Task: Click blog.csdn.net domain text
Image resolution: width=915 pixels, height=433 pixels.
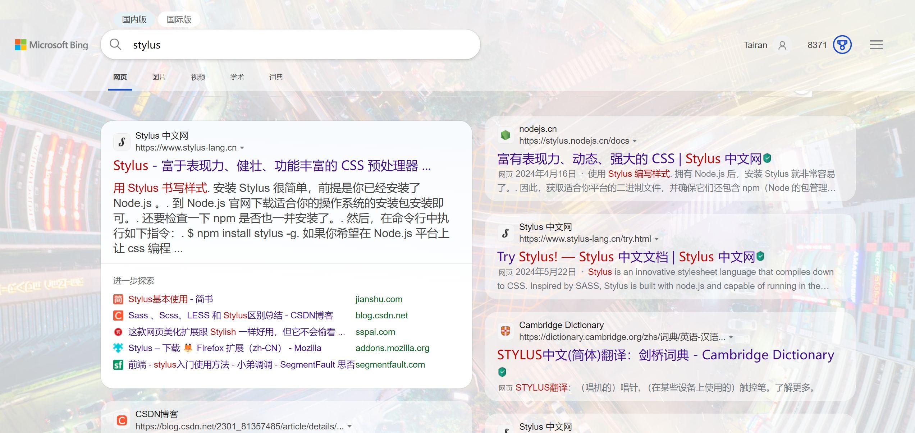Action: pos(382,315)
